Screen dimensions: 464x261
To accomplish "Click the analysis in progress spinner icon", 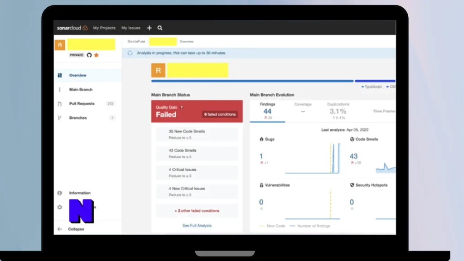I will click(130, 53).
